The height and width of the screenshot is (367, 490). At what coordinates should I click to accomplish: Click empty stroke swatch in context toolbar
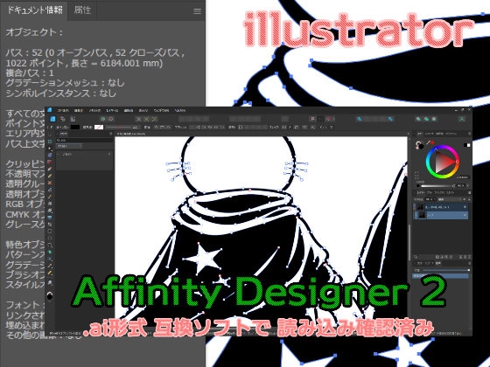[99, 128]
